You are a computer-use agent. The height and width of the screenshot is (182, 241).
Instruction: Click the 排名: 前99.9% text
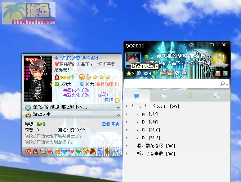(x=72, y=130)
